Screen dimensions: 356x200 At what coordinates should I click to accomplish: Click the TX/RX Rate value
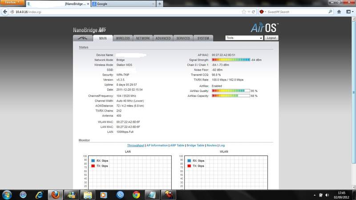227,80
